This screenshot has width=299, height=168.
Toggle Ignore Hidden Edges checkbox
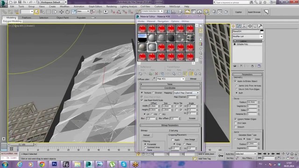235,119
